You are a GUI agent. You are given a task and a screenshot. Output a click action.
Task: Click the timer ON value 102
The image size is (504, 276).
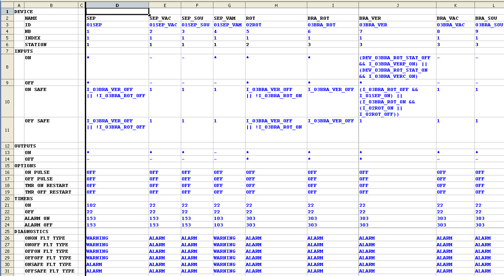117,205
